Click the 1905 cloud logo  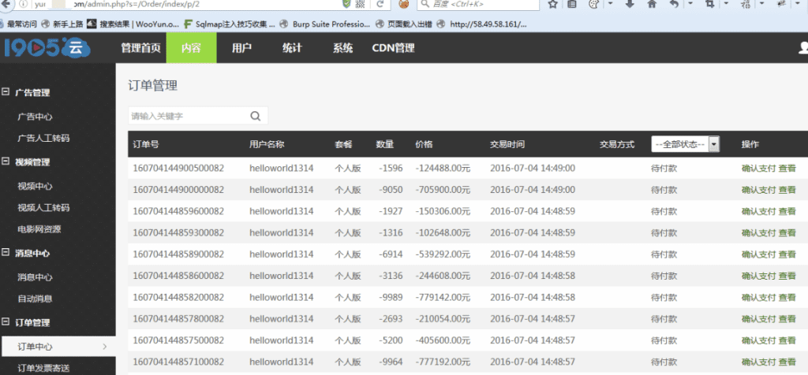point(46,48)
